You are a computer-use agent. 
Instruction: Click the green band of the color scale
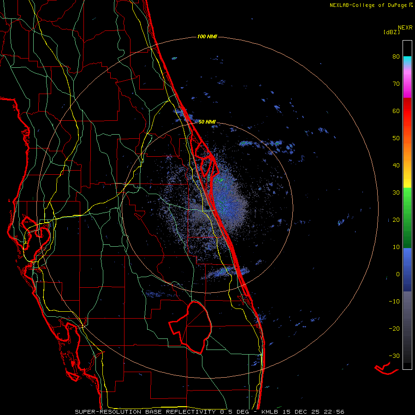coord(407,218)
